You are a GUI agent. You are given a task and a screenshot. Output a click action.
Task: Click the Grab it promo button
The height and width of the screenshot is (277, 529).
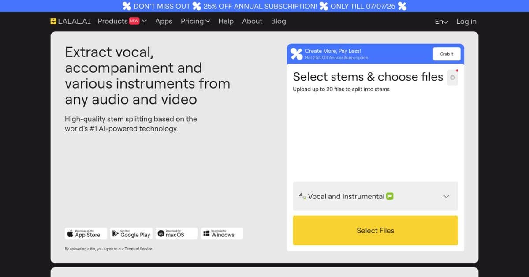(x=447, y=54)
